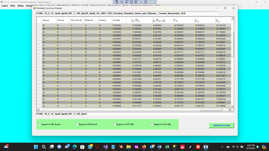This screenshot has height=151, width=269.
Task: Open the Logon menu
Action: 5,6
